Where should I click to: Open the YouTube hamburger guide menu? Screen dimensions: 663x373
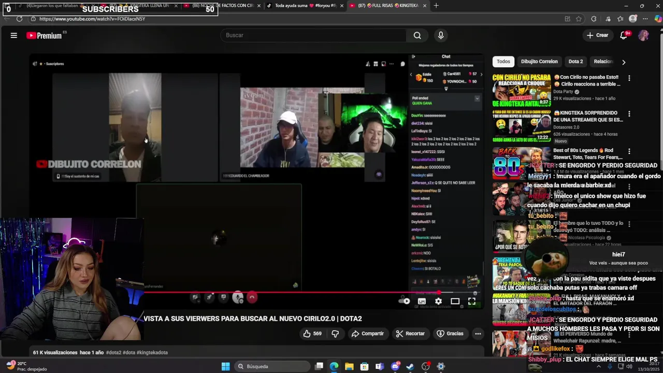[14, 35]
